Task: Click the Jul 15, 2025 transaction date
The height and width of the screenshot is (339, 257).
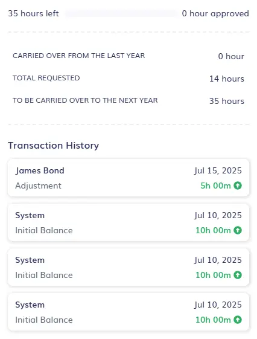Action: [x=218, y=170]
